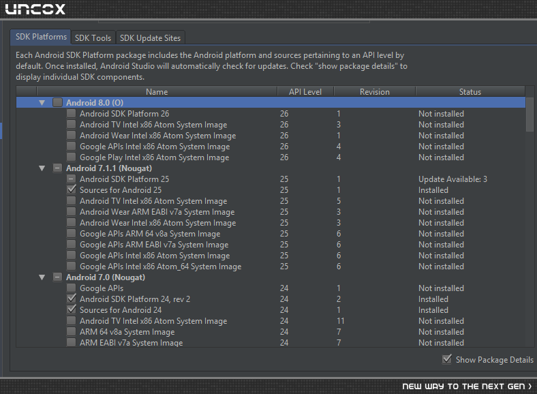Image resolution: width=537 pixels, height=394 pixels.
Task: Toggle the Android 7.1.1 (Nougat) group checkbox
Action: [57, 168]
